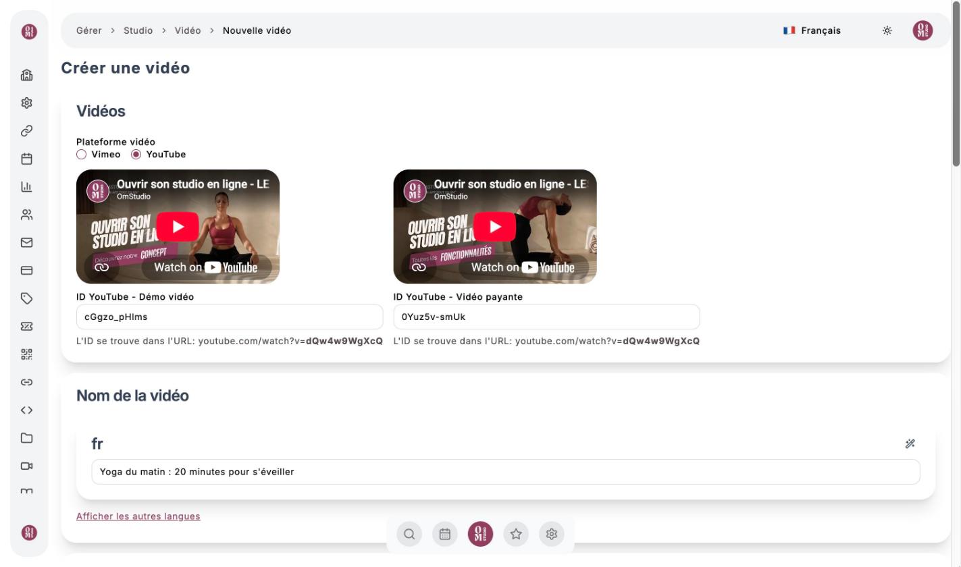Image resolution: width=961 pixels, height=567 pixels.
Task: Click the OmStudio logo atop the sidebar
Action: pos(29,31)
